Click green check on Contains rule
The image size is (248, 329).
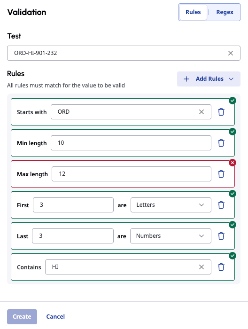(x=232, y=256)
